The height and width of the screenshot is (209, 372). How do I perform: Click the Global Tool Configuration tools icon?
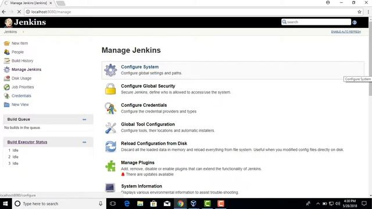click(x=110, y=128)
